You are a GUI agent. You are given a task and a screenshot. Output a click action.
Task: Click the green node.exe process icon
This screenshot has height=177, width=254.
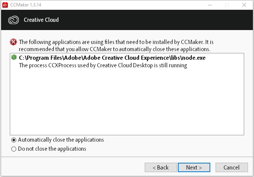[14, 58]
